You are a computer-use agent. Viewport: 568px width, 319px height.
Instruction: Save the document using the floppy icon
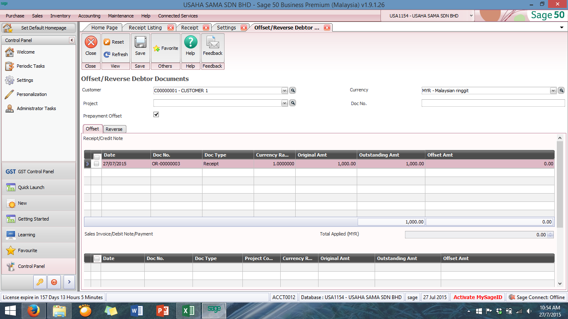[140, 43]
